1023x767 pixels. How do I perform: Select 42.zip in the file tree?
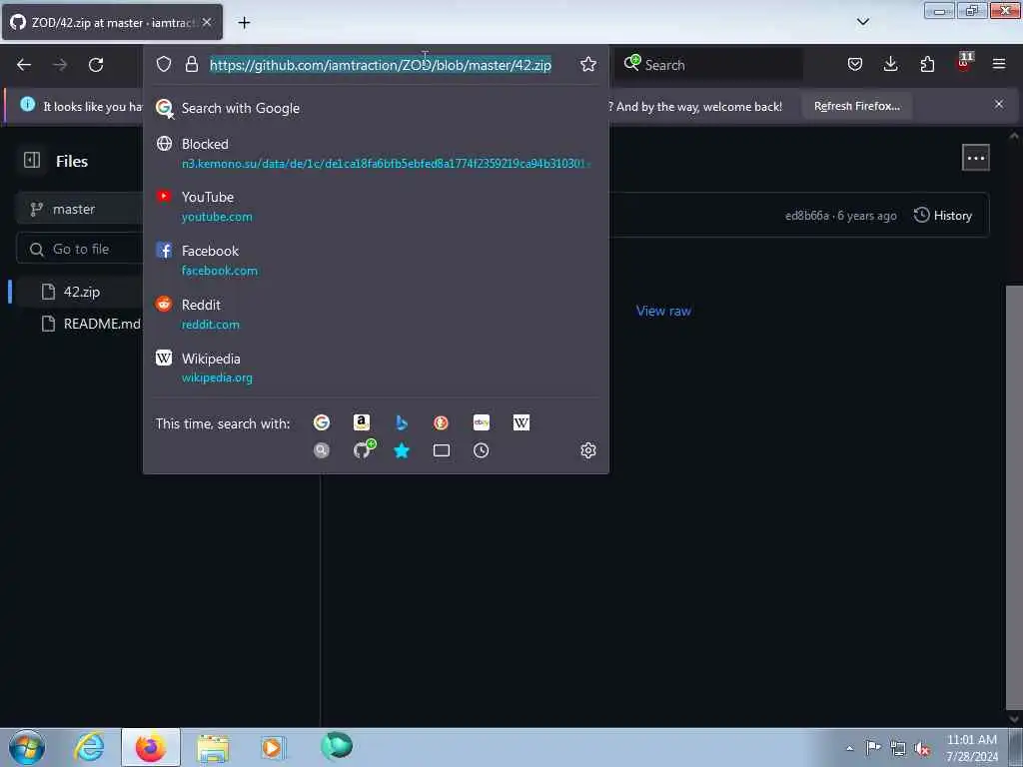(x=81, y=292)
